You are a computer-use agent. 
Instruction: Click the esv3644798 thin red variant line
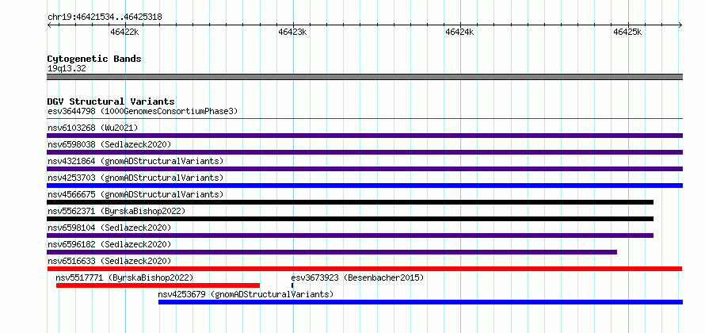point(364,119)
